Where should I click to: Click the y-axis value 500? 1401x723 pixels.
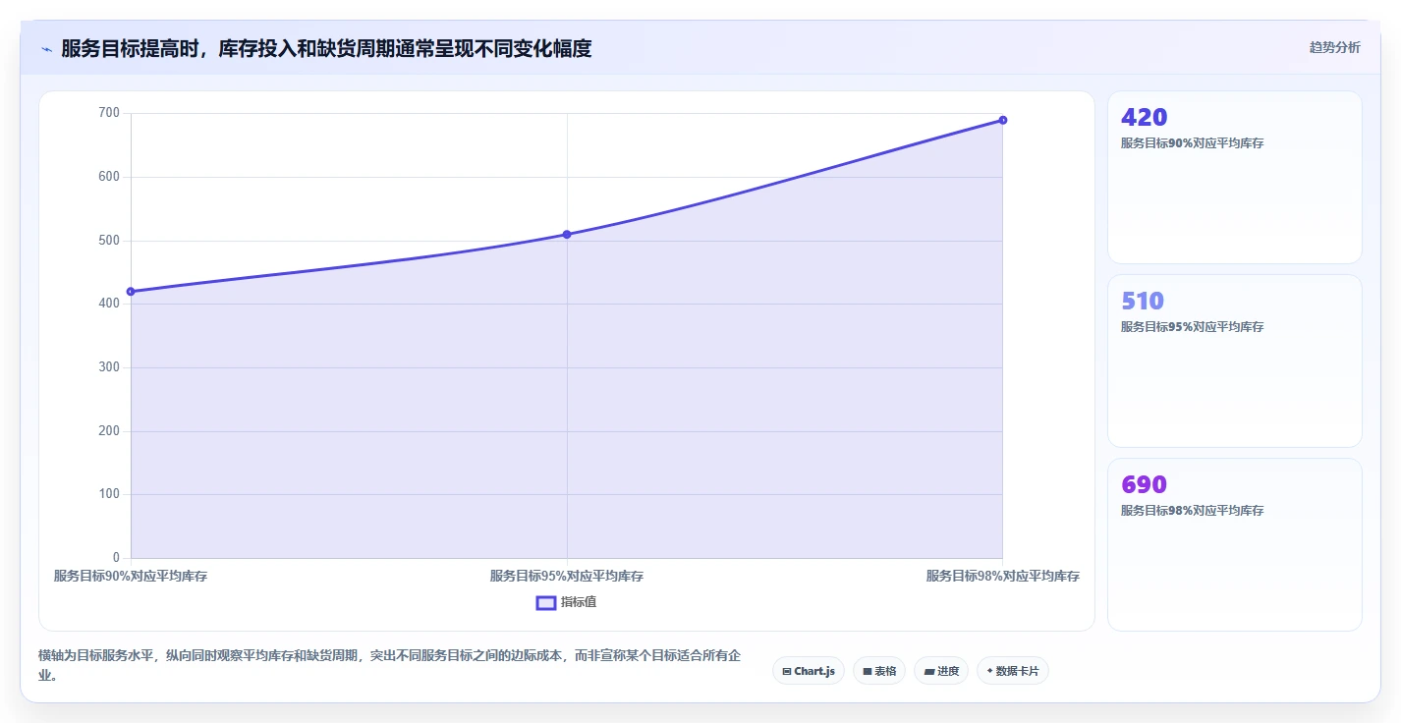click(x=109, y=241)
